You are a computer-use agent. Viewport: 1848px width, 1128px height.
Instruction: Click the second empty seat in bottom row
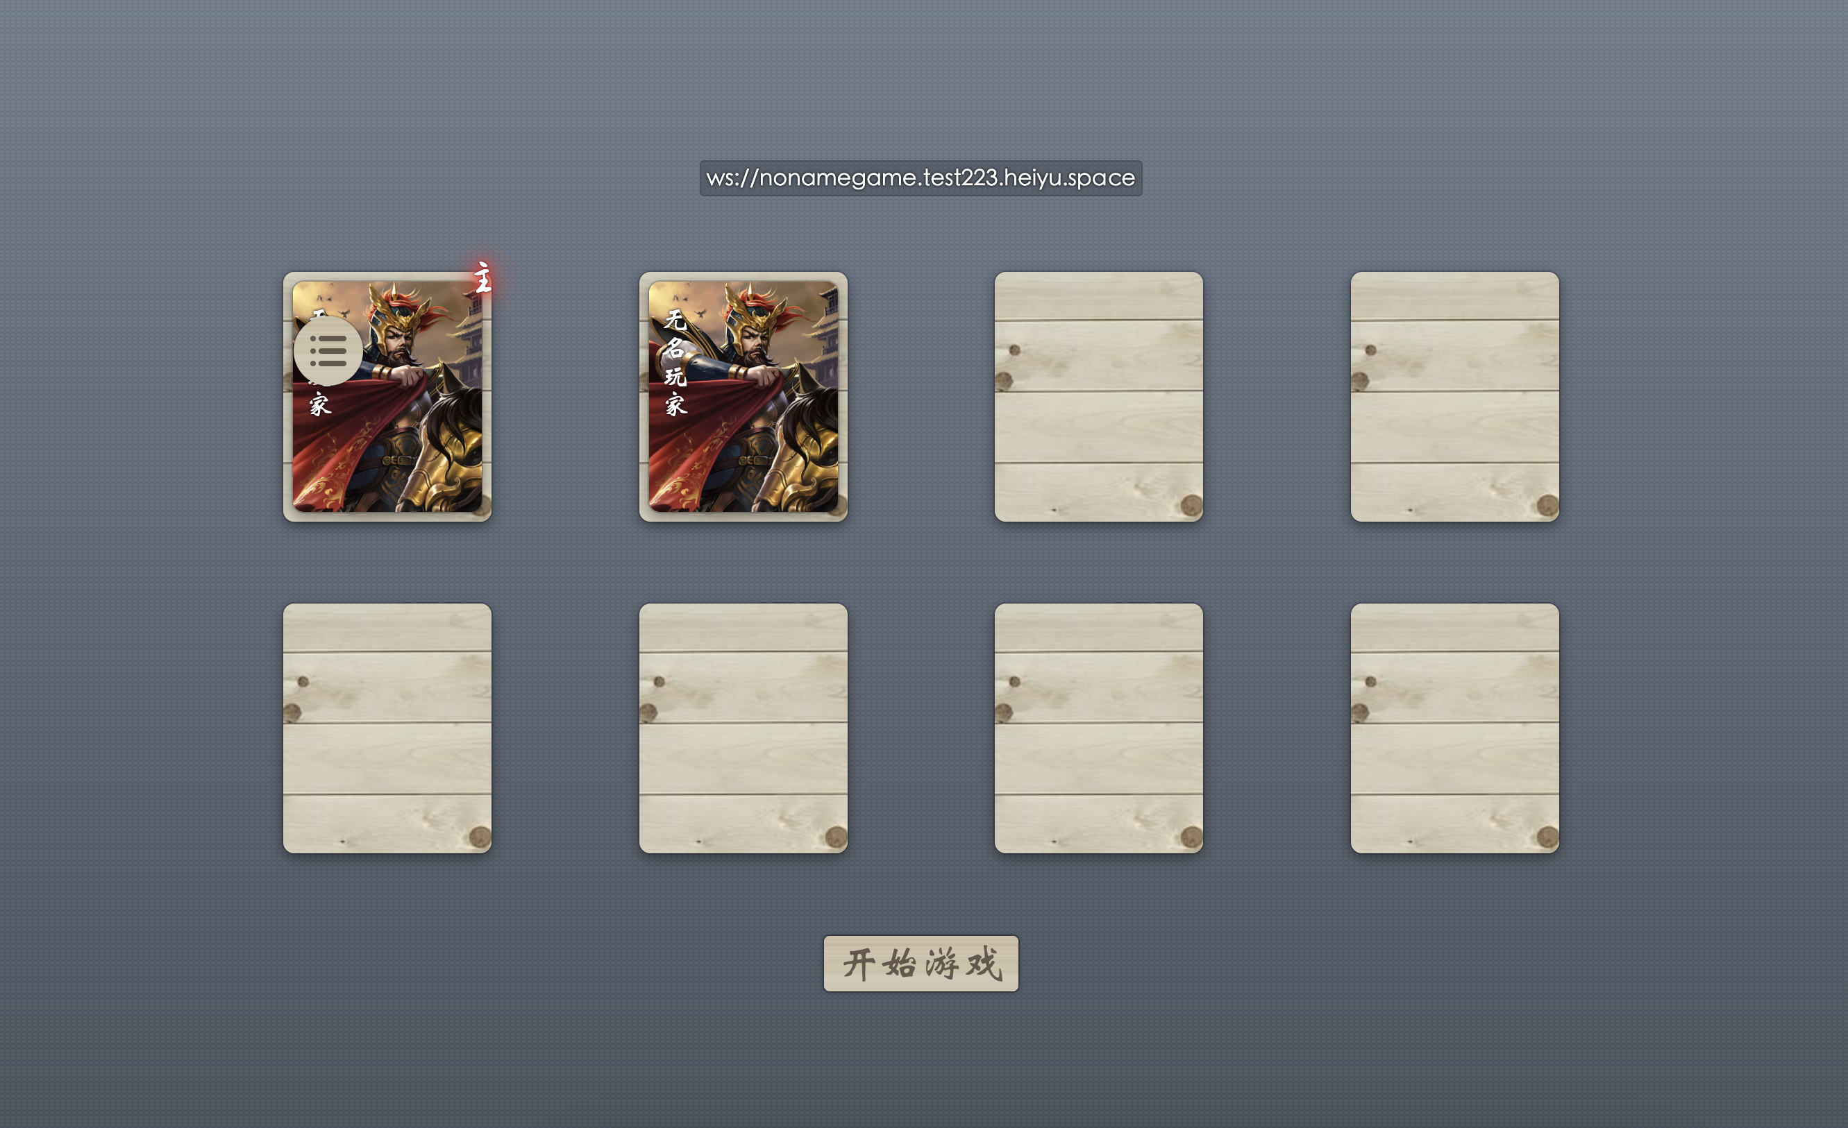[743, 728]
